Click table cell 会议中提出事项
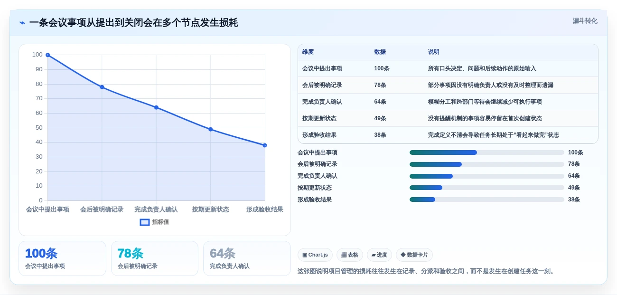Screen dimensions: 617x295 pyautogui.click(x=322, y=68)
